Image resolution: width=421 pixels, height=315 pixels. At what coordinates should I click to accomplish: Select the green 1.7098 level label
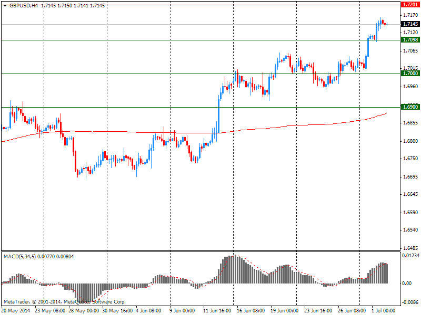pos(410,40)
